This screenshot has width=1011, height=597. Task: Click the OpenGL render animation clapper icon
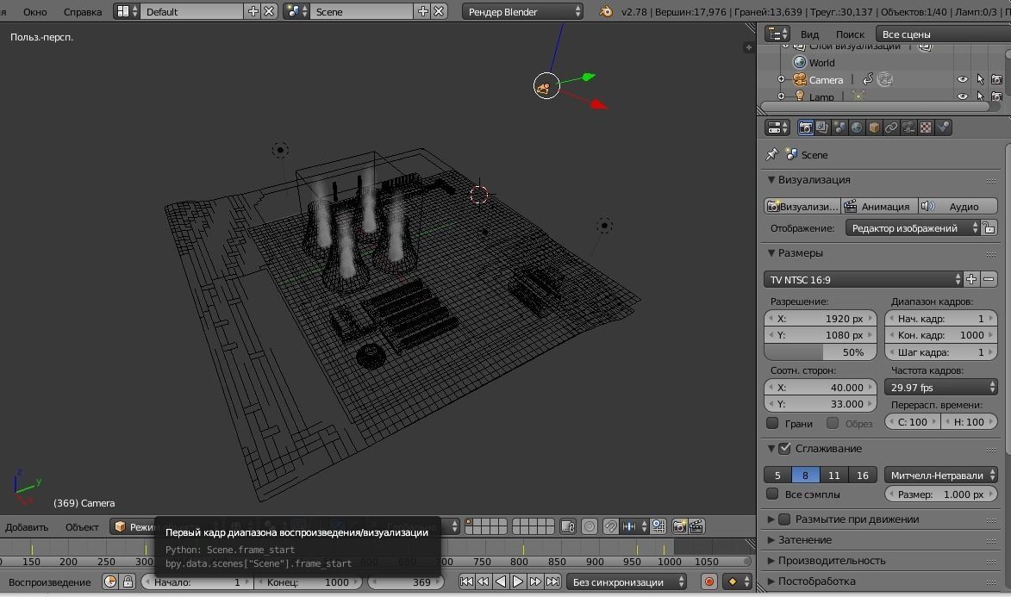click(x=696, y=526)
